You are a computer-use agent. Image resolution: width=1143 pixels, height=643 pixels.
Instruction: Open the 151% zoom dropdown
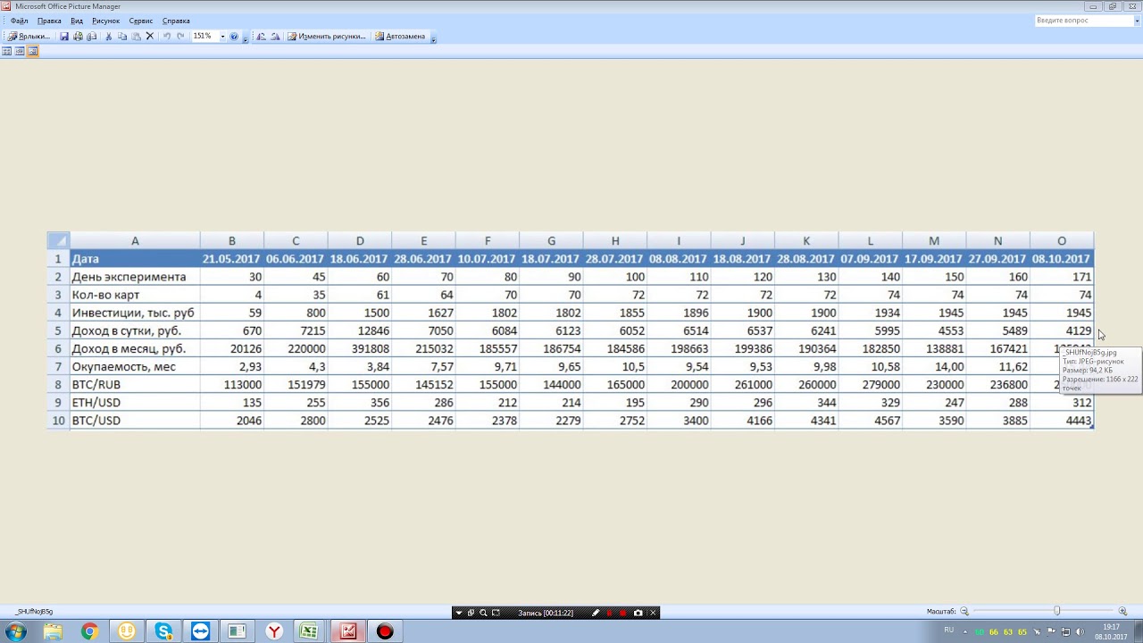(221, 37)
